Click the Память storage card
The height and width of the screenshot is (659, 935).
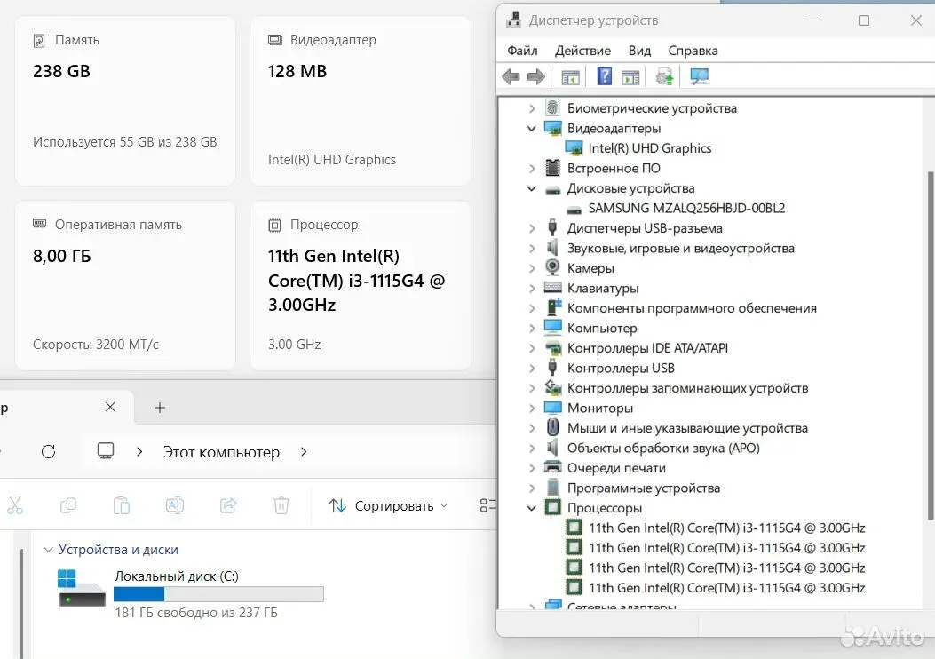pos(125,100)
